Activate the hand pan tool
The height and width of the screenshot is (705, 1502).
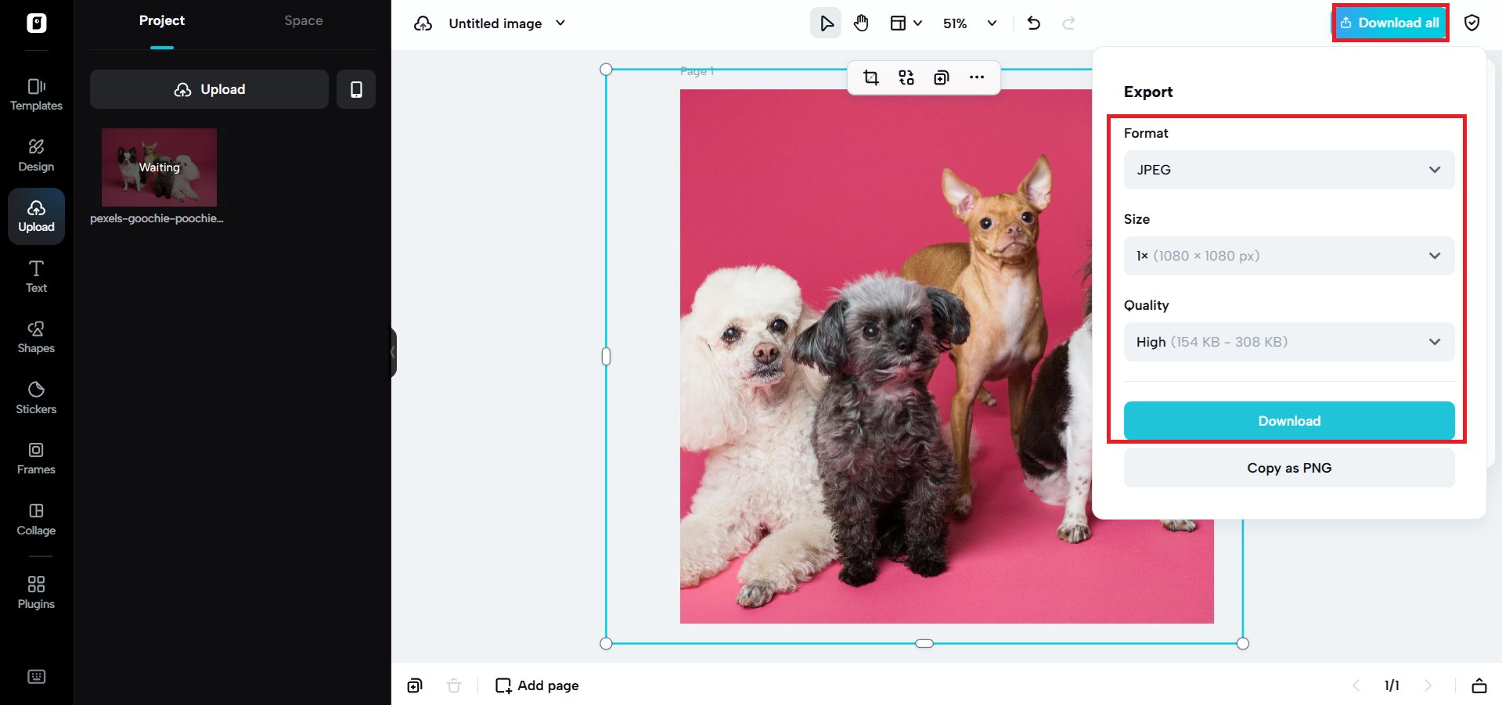(x=861, y=23)
